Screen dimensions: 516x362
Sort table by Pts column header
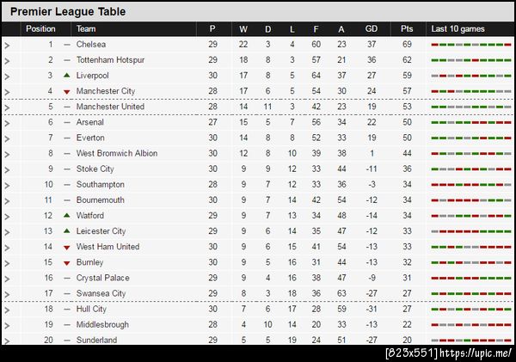point(407,28)
